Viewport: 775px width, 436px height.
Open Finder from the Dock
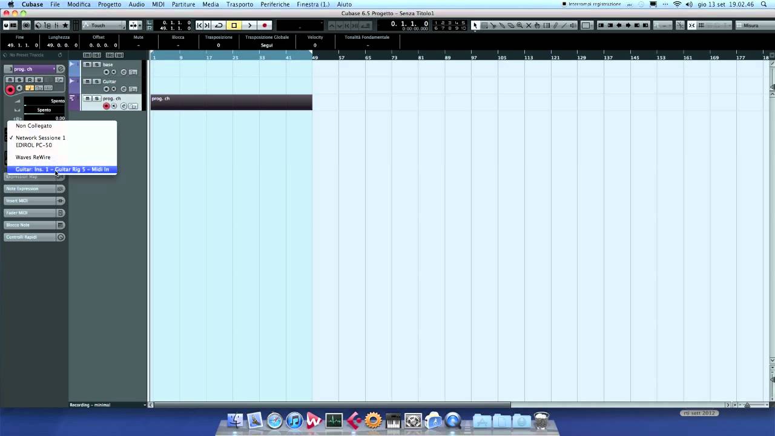coord(235,420)
